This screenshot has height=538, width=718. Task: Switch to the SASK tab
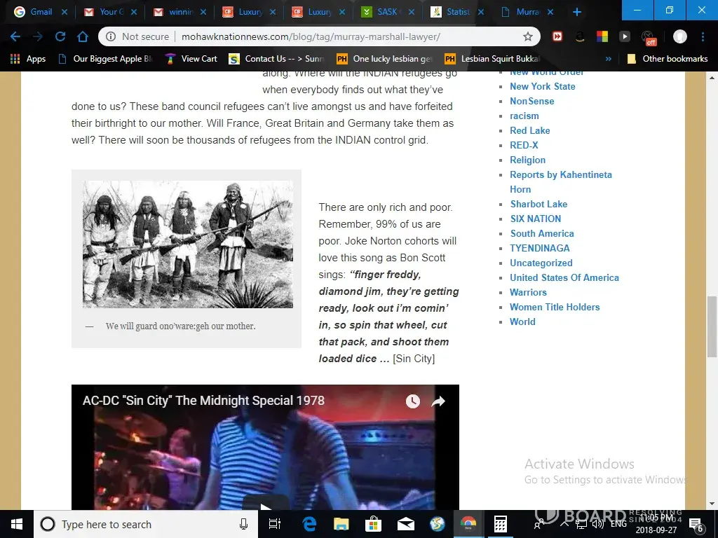pos(386,12)
